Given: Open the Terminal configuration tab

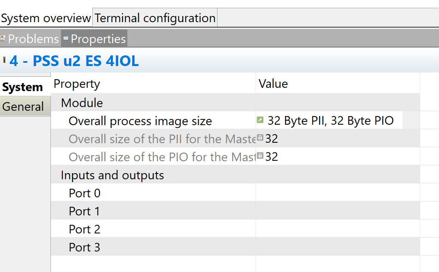Looking at the screenshot, I should [155, 18].
